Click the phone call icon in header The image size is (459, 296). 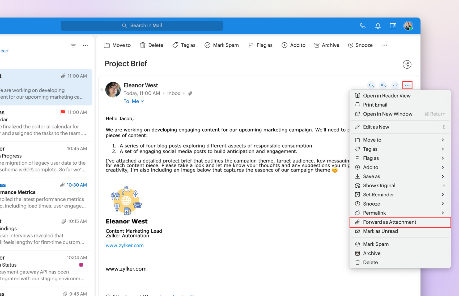(363, 26)
